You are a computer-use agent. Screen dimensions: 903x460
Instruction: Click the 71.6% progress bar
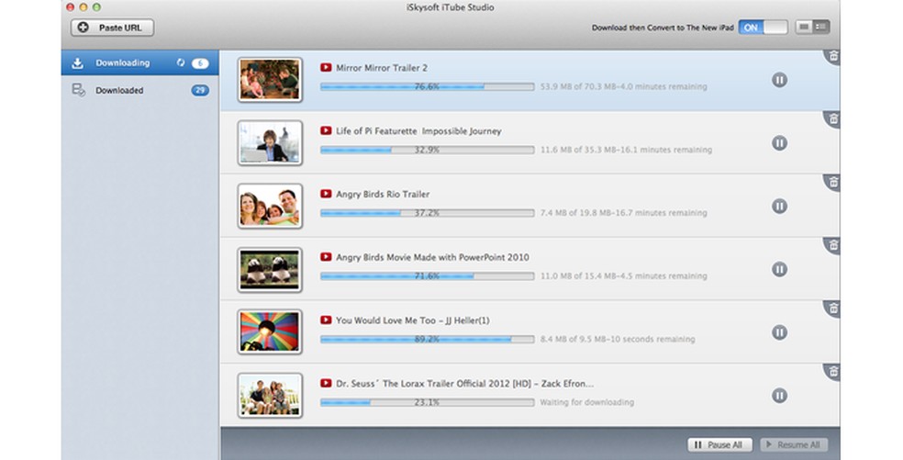[x=428, y=276]
